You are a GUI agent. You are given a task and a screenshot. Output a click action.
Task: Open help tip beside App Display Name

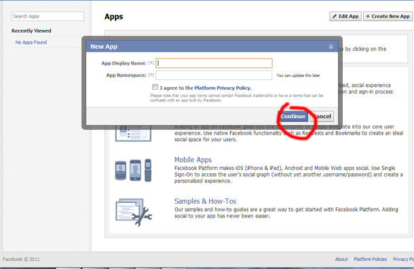click(151, 63)
